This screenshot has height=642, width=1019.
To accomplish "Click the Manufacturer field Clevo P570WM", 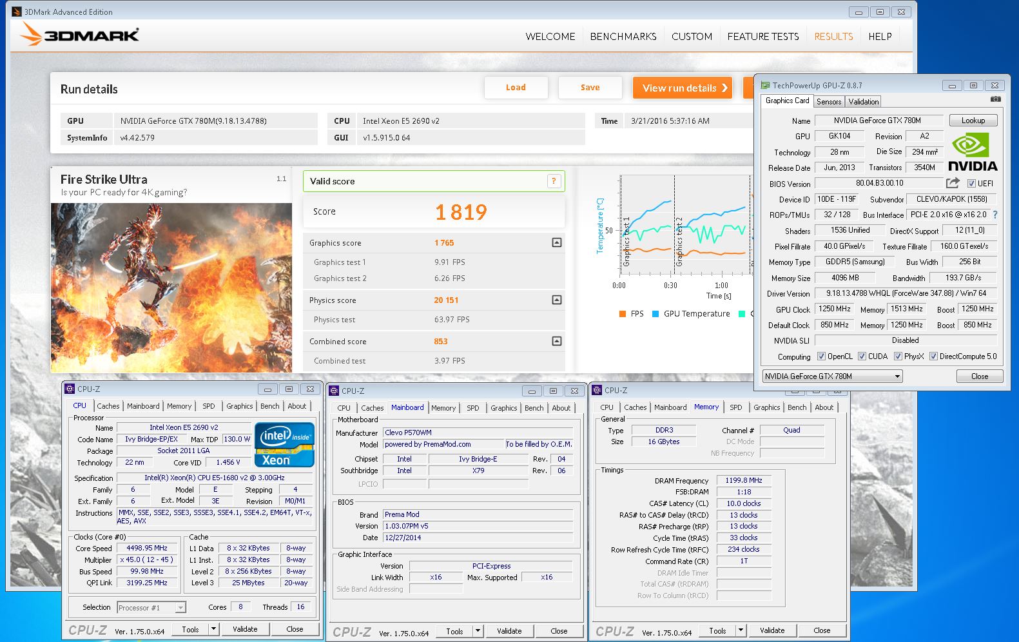I will [x=478, y=433].
